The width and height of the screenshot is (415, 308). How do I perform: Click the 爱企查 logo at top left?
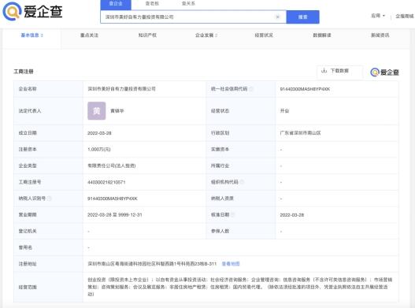tap(32, 11)
